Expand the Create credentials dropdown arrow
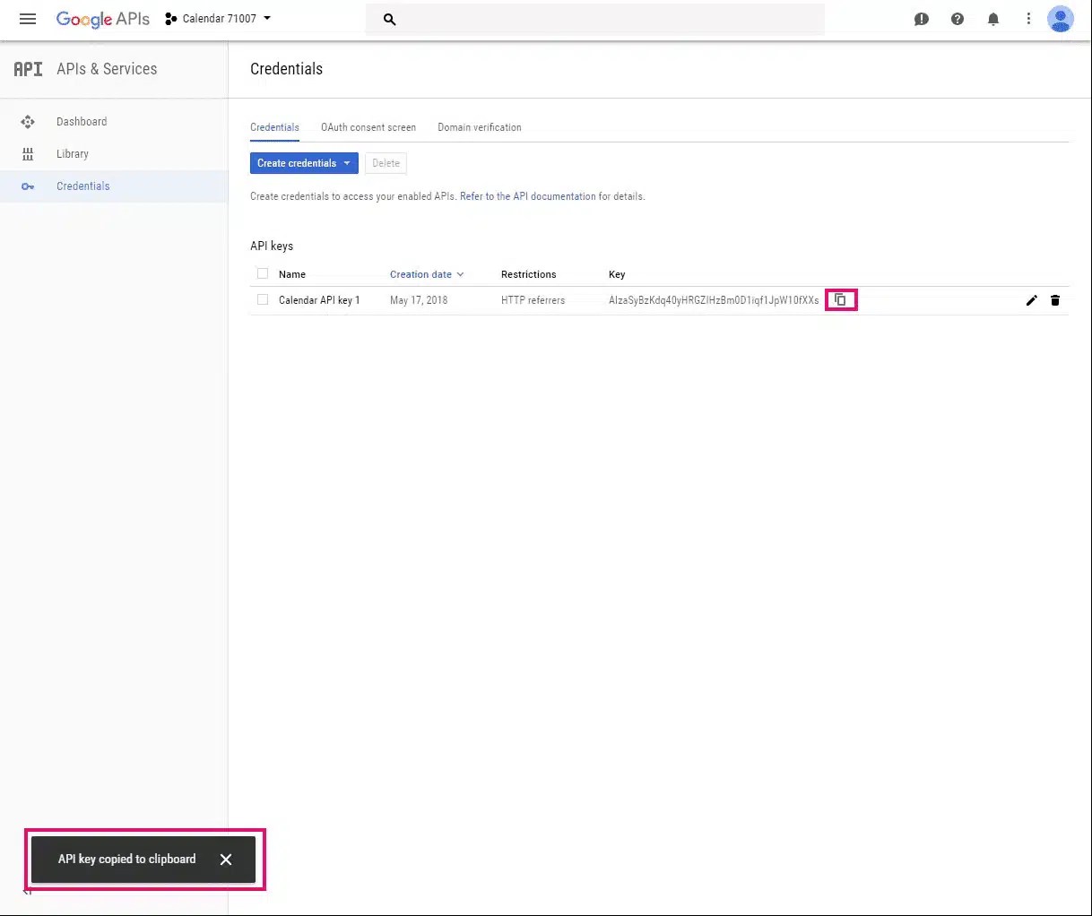This screenshot has width=1092, height=916. 347,162
